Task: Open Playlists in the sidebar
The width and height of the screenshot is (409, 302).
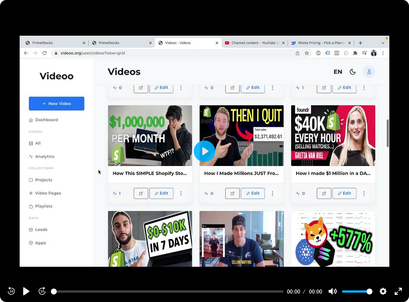Action: coord(41,206)
